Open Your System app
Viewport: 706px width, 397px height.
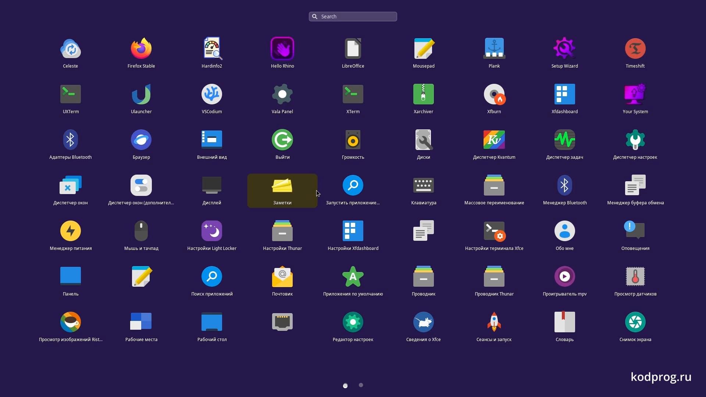(635, 94)
